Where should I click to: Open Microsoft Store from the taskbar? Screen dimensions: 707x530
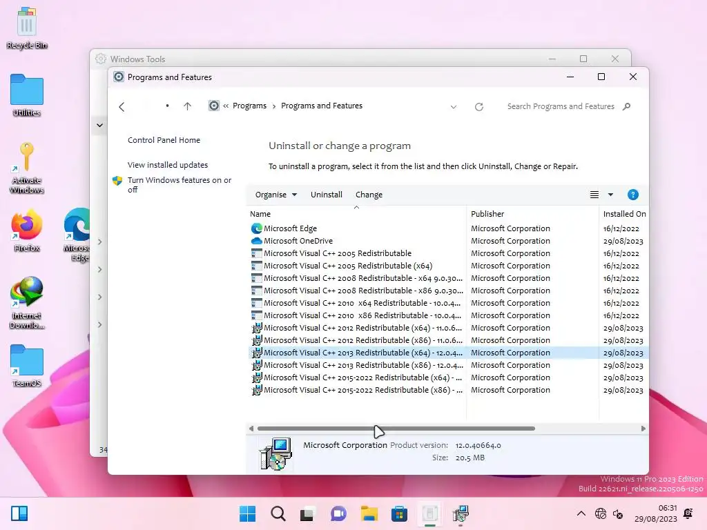click(399, 513)
